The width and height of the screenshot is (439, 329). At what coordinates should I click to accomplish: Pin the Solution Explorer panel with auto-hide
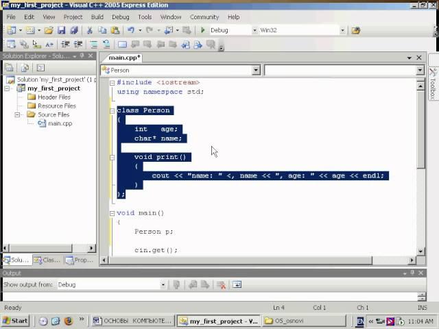(82, 56)
